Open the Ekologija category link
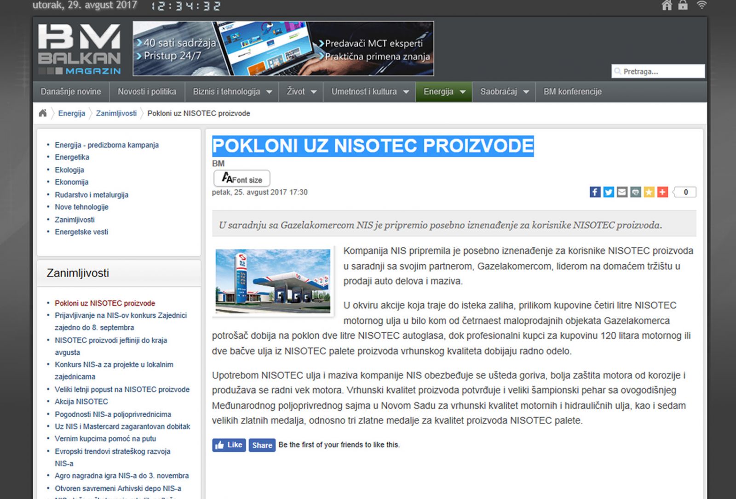Viewport: 736px width, 499px height. point(69,170)
